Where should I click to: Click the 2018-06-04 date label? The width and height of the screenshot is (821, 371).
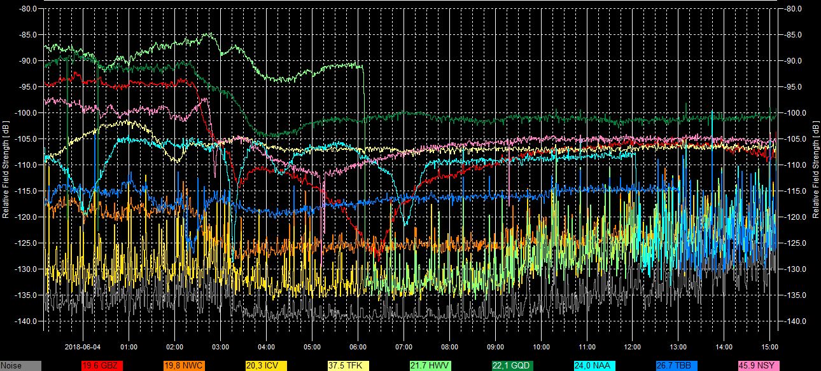click(83, 347)
